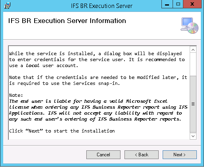Click the information scrollbar thumb
Viewport: 204px width, 167px height.
pyautogui.click(x=193, y=104)
